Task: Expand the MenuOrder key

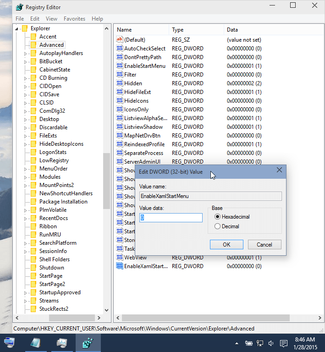Action: point(25,169)
